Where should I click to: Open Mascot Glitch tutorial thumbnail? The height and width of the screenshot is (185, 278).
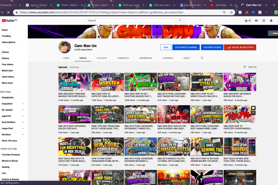174,147
